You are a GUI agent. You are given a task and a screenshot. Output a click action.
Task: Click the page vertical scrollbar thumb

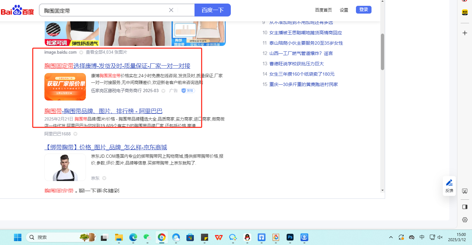pos(382,52)
